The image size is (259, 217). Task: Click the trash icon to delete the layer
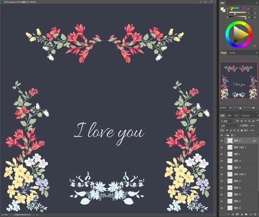click(255, 215)
